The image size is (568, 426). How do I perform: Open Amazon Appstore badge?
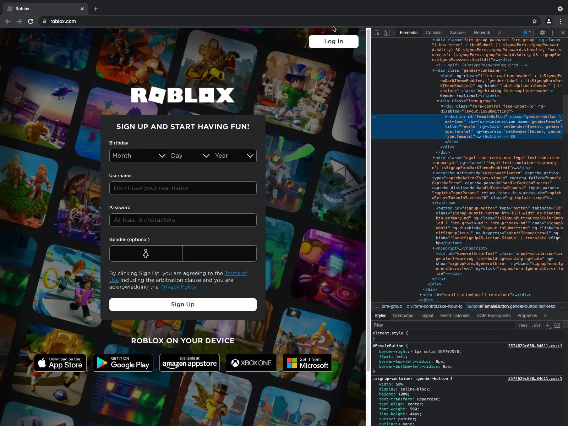click(x=190, y=363)
